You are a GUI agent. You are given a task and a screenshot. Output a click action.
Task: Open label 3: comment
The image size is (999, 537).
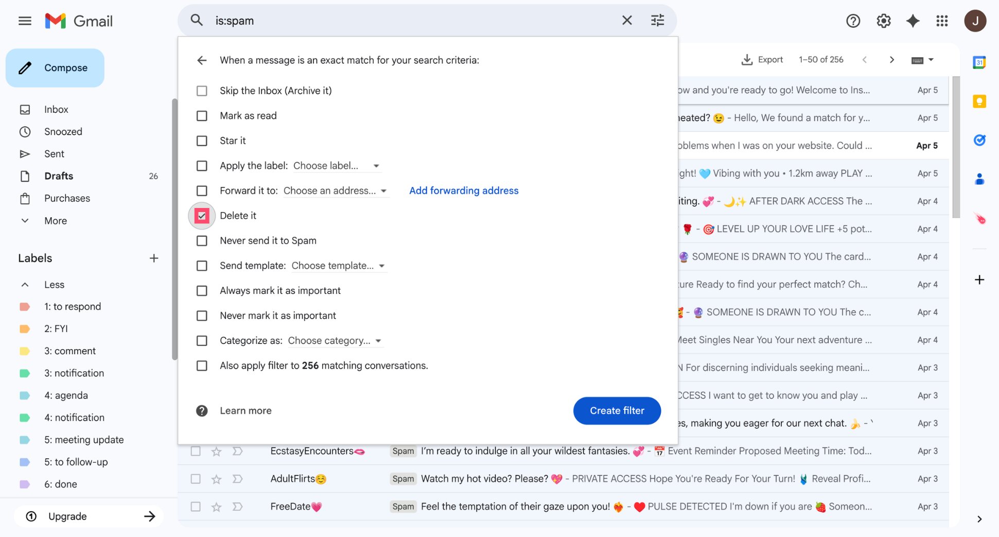click(70, 351)
